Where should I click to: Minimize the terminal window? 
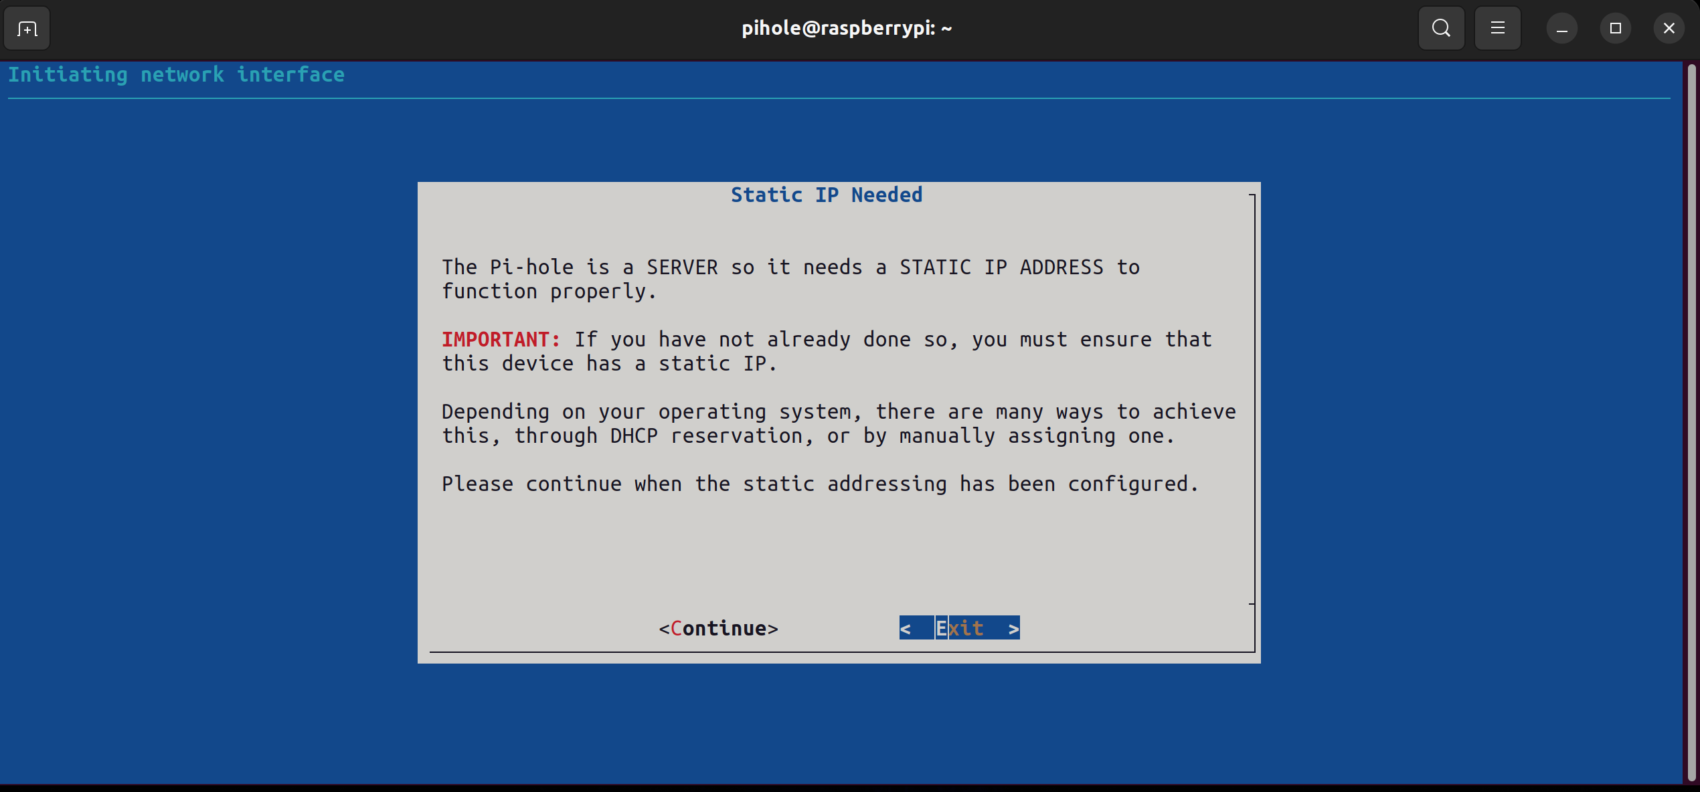click(1561, 29)
